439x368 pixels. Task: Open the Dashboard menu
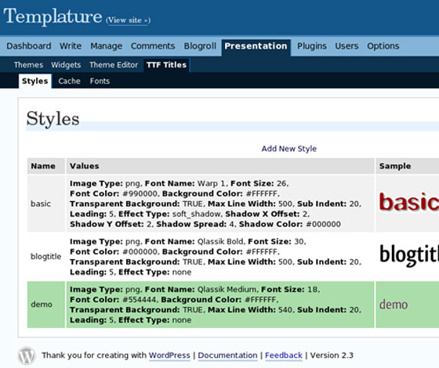[29, 46]
